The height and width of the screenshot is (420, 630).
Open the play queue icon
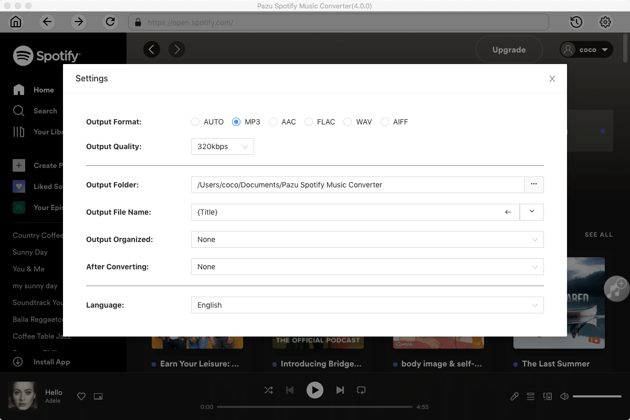(531, 396)
